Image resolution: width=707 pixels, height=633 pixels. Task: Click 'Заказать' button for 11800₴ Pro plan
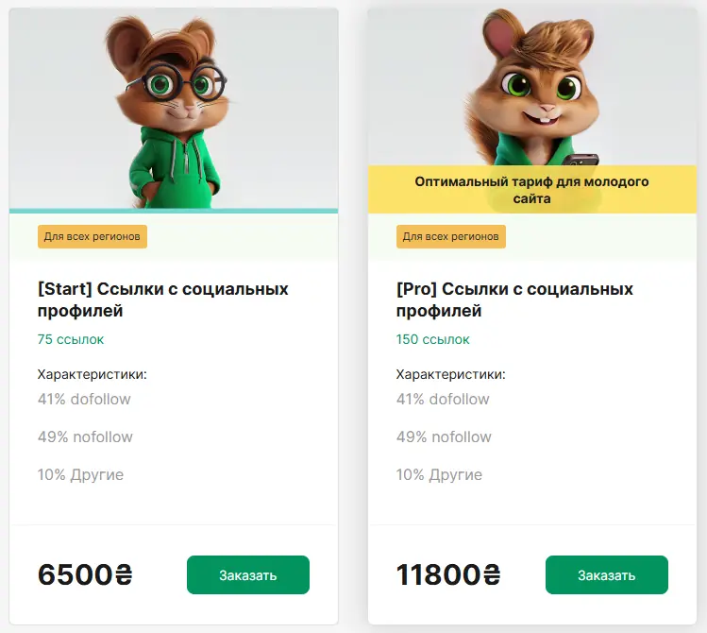point(607,574)
